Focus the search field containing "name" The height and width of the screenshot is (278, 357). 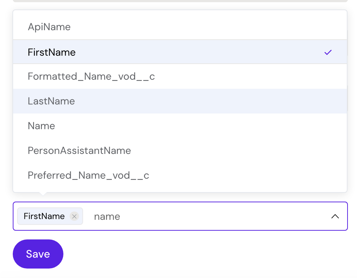click(x=107, y=217)
